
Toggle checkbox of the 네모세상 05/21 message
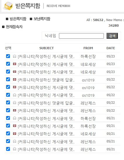point(8,133)
